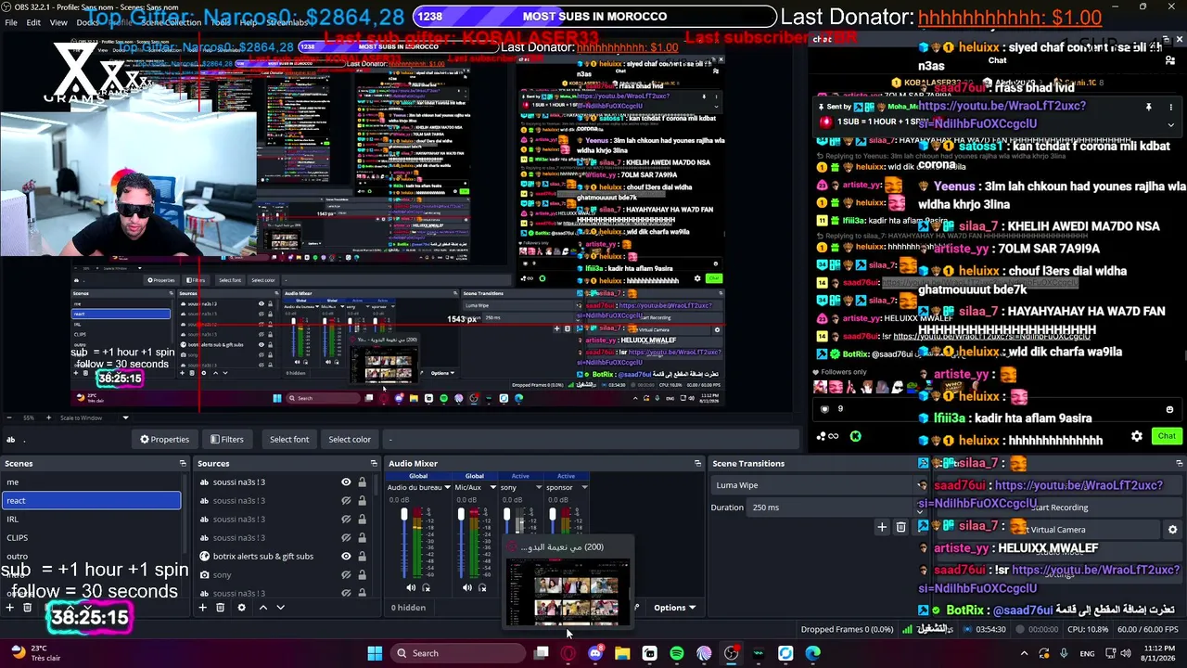Add a new scene transition
This screenshot has height=668, width=1187.
[x=882, y=527]
